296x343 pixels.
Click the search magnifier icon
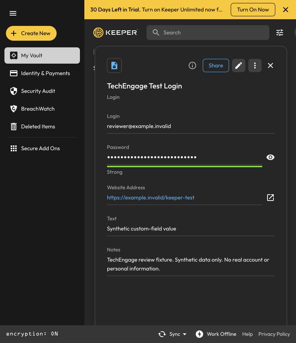pos(156,33)
